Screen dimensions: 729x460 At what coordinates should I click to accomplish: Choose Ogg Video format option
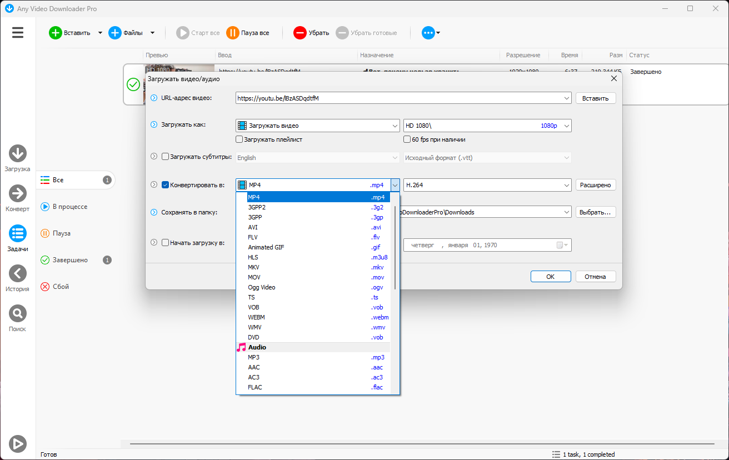pos(313,287)
